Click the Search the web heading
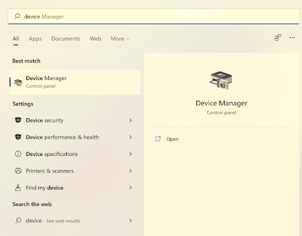This screenshot has height=236, width=302. tap(32, 204)
